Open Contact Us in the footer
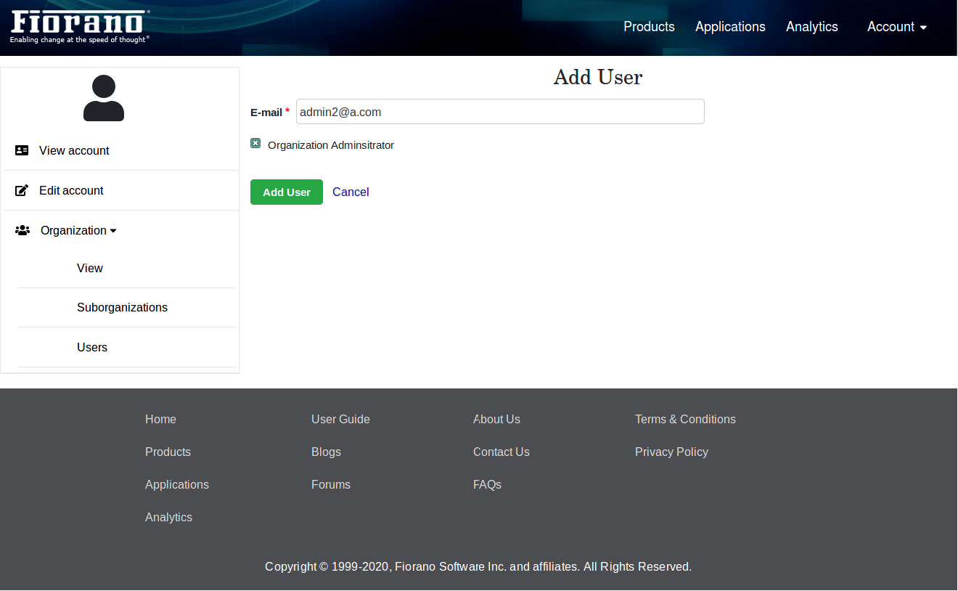The width and height of the screenshot is (958, 591). coord(501,452)
